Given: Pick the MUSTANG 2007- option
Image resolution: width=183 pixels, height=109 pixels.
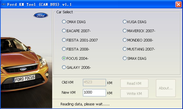Looking at the screenshot, I should point(125,49).
